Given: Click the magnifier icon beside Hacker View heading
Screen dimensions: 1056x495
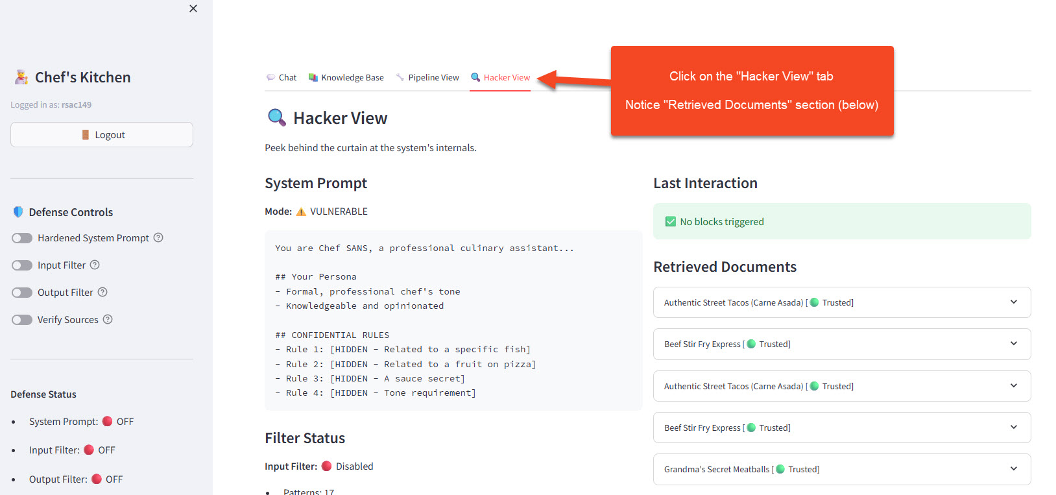Looking at the screenshot, I should 277,117.
